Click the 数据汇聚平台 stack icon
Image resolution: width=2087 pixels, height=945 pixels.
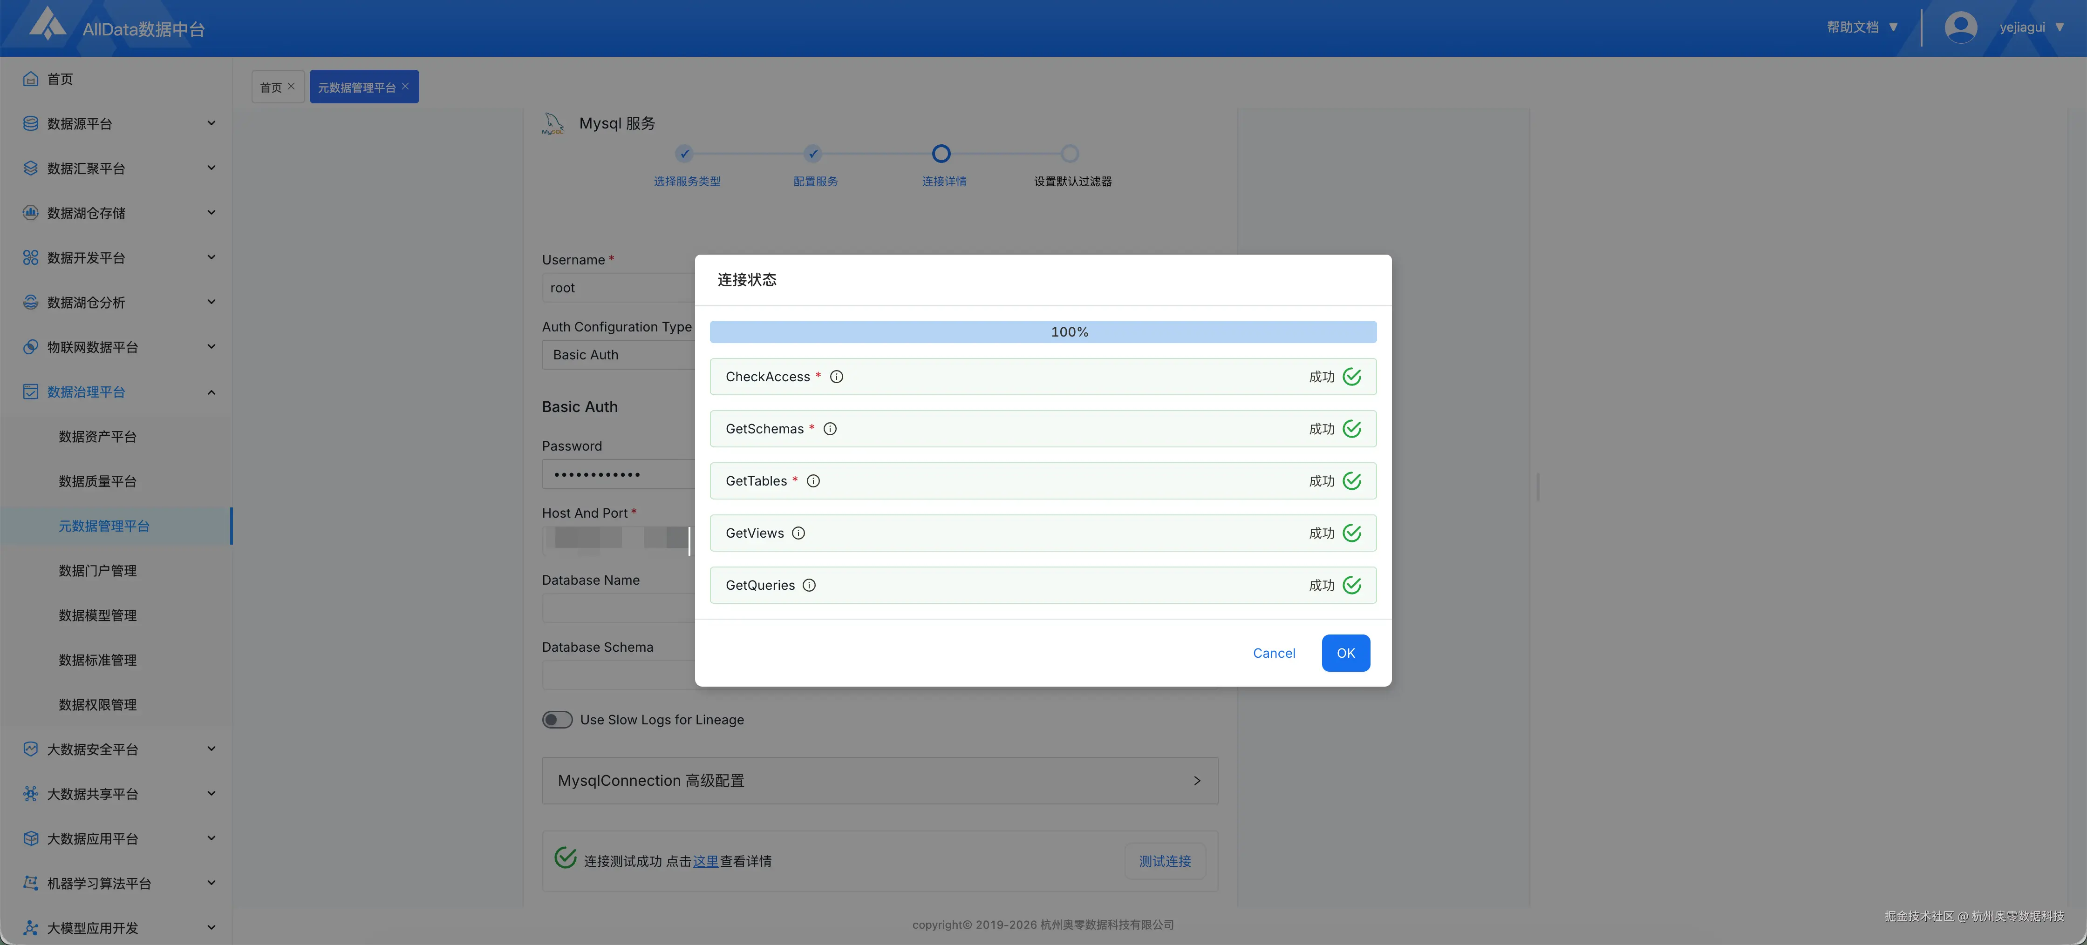pos(31,168)
